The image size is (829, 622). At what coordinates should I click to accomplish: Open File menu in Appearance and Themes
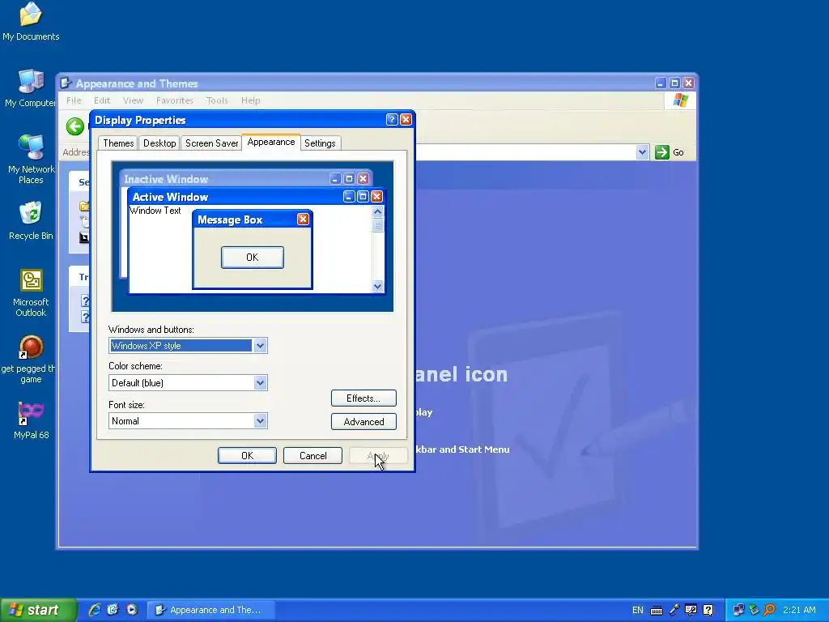coord(74,100)
